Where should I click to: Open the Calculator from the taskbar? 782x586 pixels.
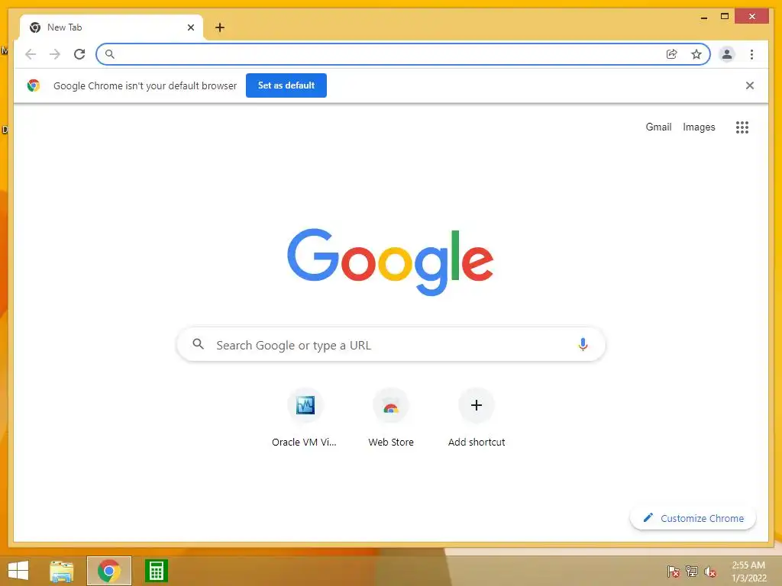tap(156, 571)
